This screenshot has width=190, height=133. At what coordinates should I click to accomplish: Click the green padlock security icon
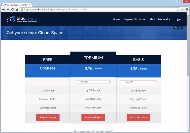[22, 10]
